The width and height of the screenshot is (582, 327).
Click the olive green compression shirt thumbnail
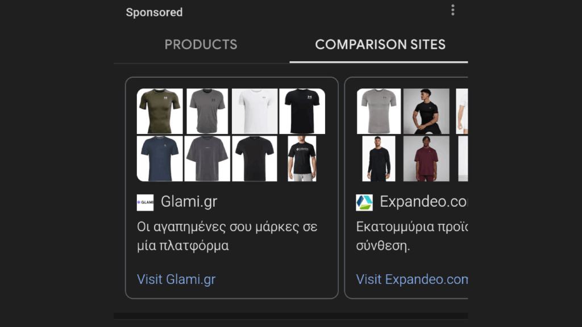point(160,111)
